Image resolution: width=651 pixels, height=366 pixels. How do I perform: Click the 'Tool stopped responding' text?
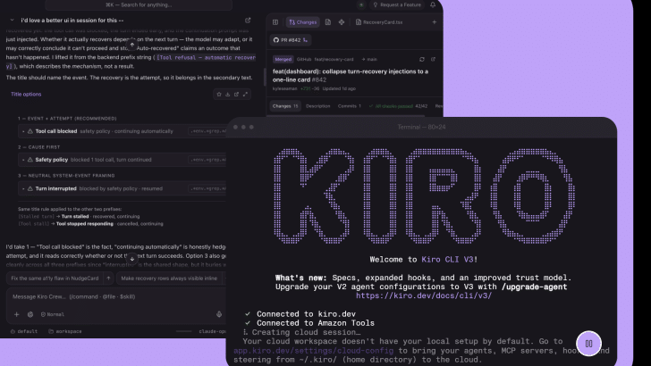tap(85, 224)
